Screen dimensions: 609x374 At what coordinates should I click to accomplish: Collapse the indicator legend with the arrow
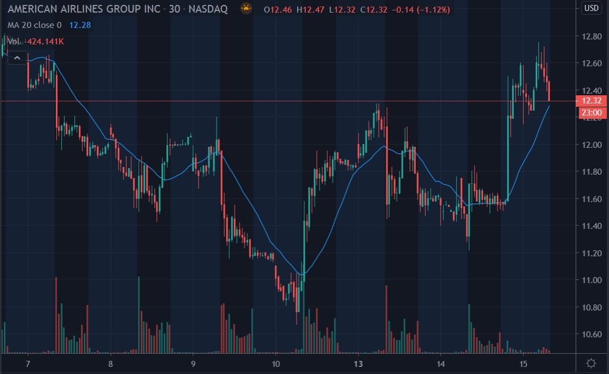coord(18,56)
